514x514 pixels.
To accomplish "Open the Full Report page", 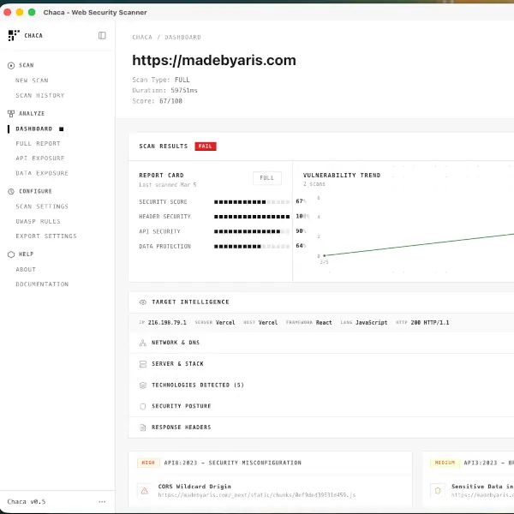I will pos(38,144).
